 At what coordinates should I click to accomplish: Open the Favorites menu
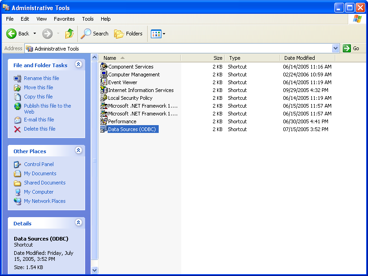pyautogui.click(x=64, y=19)
